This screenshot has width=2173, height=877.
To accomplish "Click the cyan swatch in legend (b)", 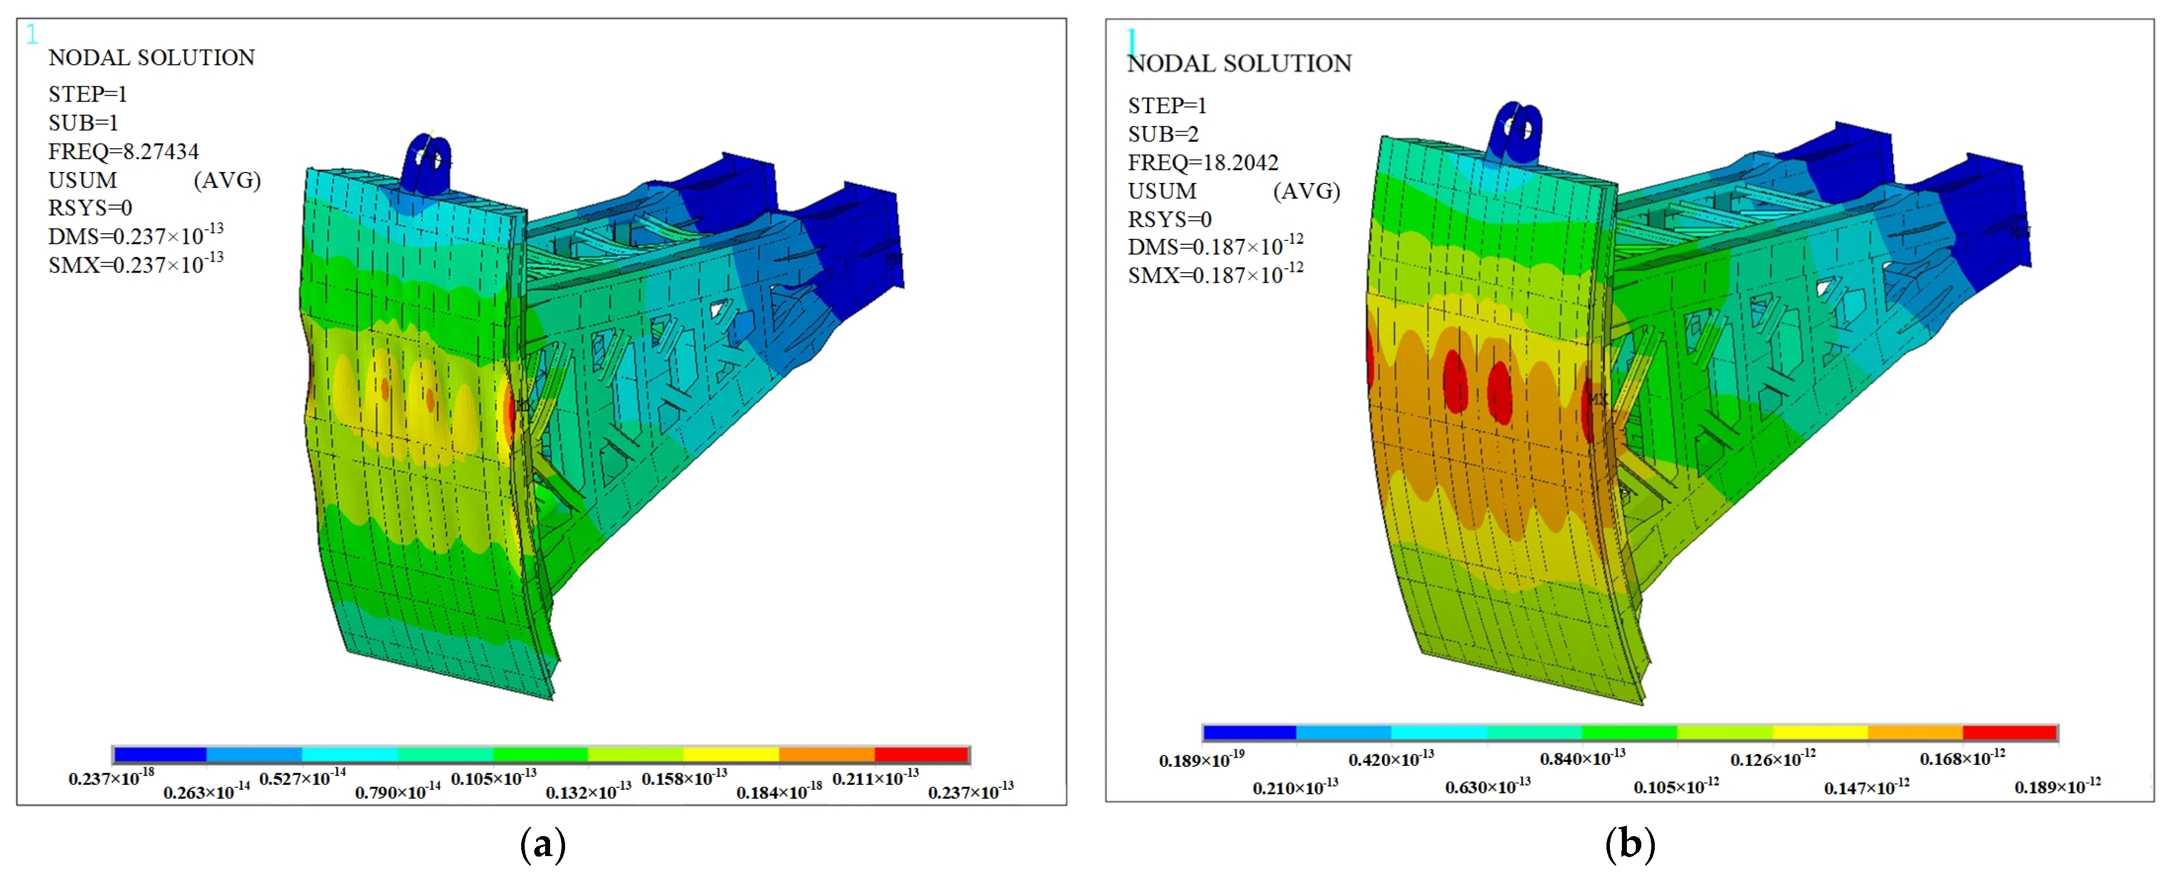I will 1438,732.
